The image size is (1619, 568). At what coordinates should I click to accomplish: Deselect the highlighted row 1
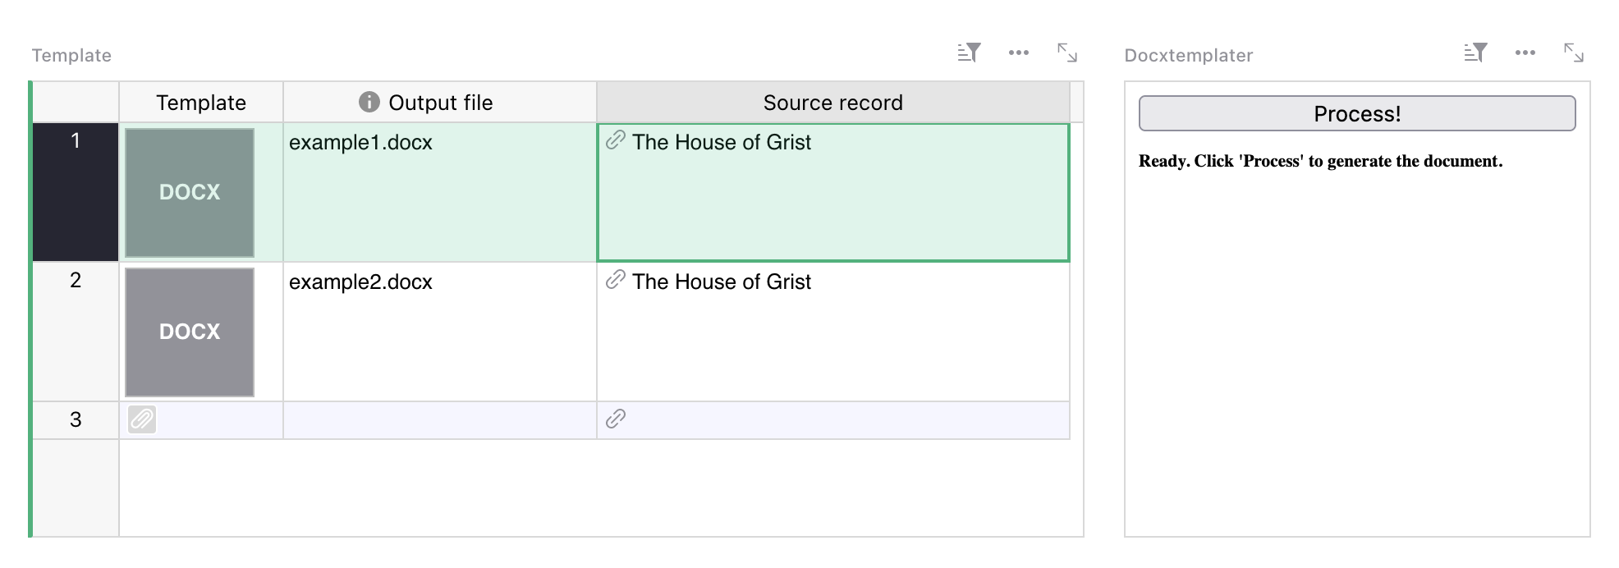[x=74, y=140]
